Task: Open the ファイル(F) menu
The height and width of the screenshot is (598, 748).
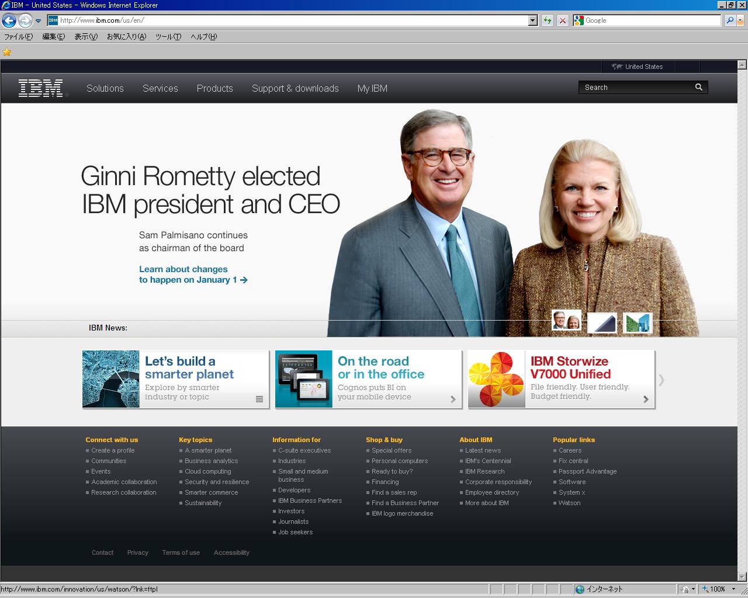Action: tap(19, 37)
